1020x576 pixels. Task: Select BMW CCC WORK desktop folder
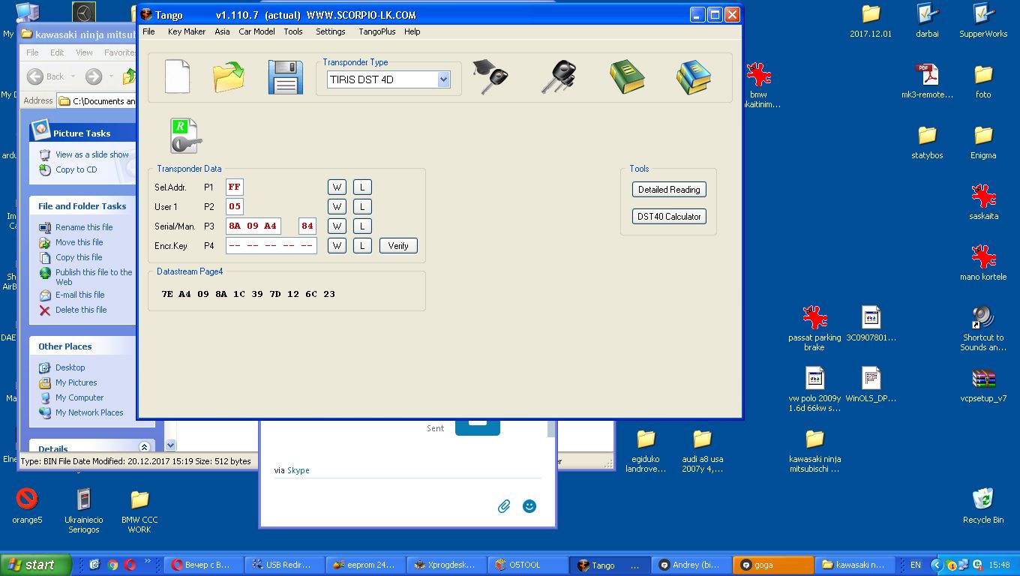point(139,511)
